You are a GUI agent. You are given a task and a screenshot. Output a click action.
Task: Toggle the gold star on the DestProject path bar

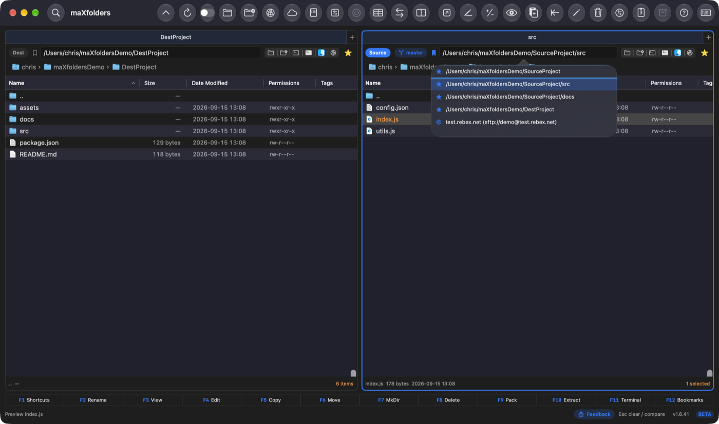(348, 53)
